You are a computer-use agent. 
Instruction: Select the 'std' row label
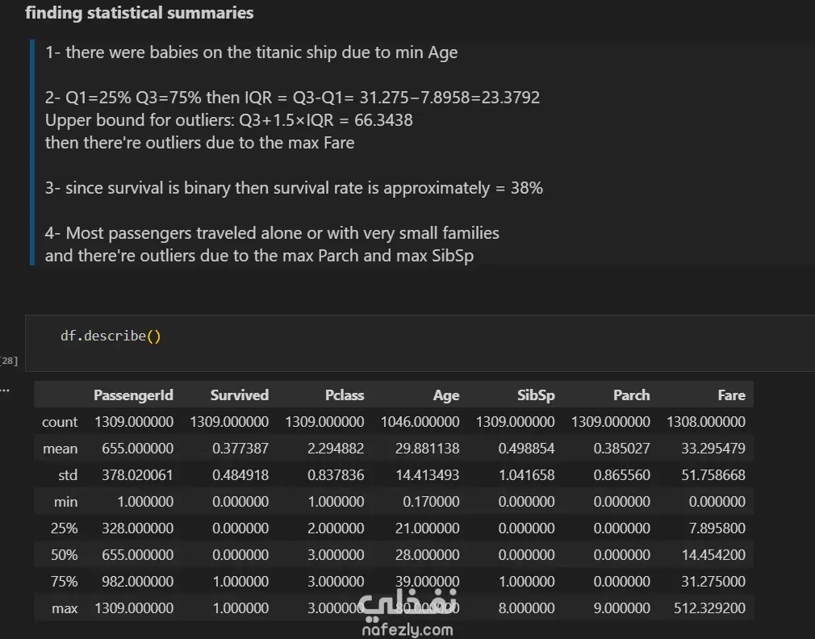[x=67, y=475]
